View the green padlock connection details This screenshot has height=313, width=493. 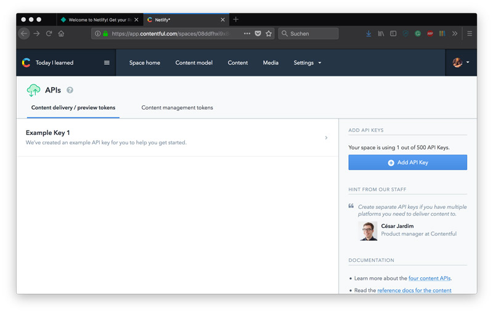point(105,34)
